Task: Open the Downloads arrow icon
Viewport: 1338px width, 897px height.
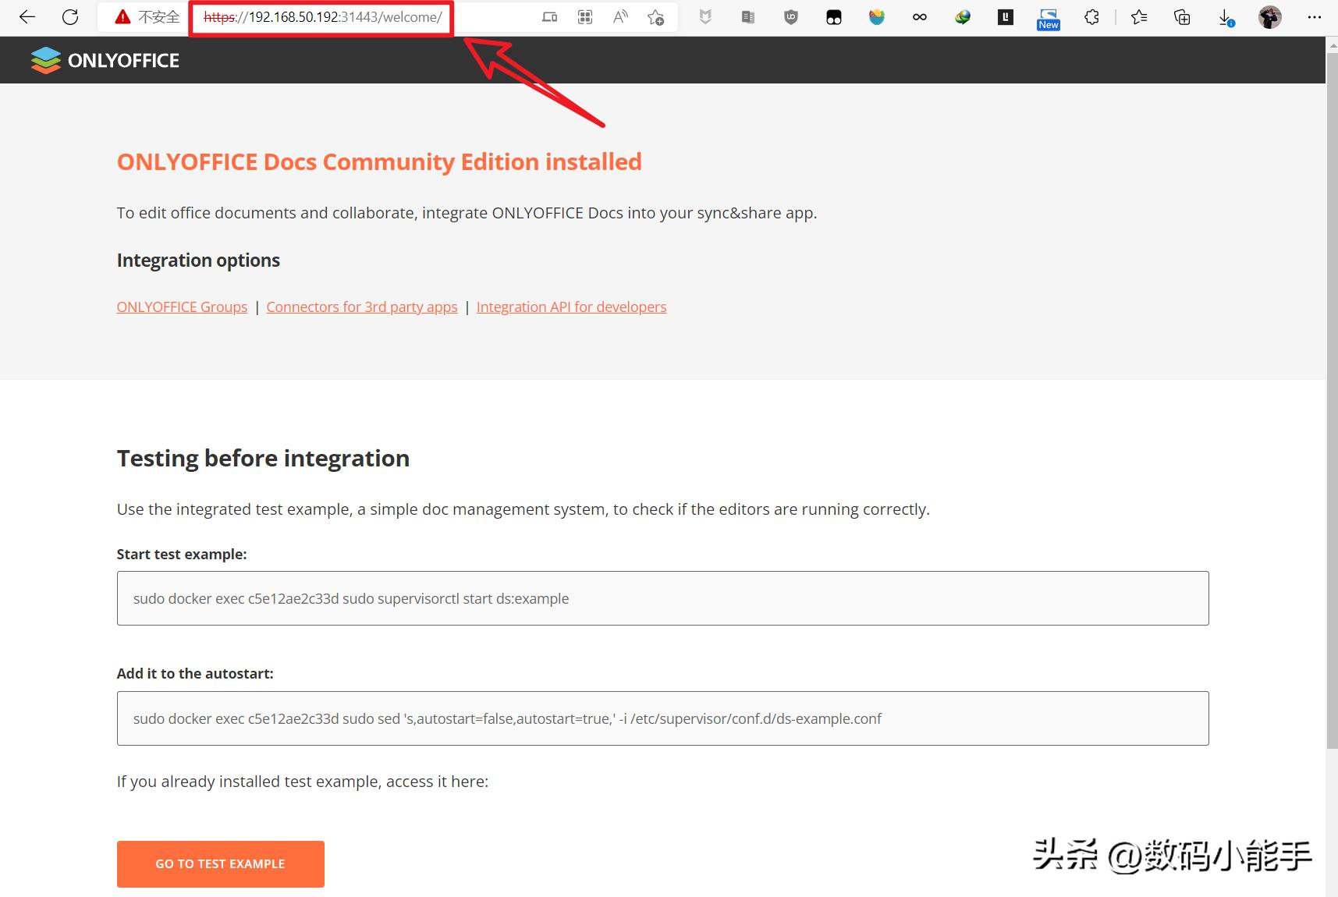Action: click(x=1226, y=18)
